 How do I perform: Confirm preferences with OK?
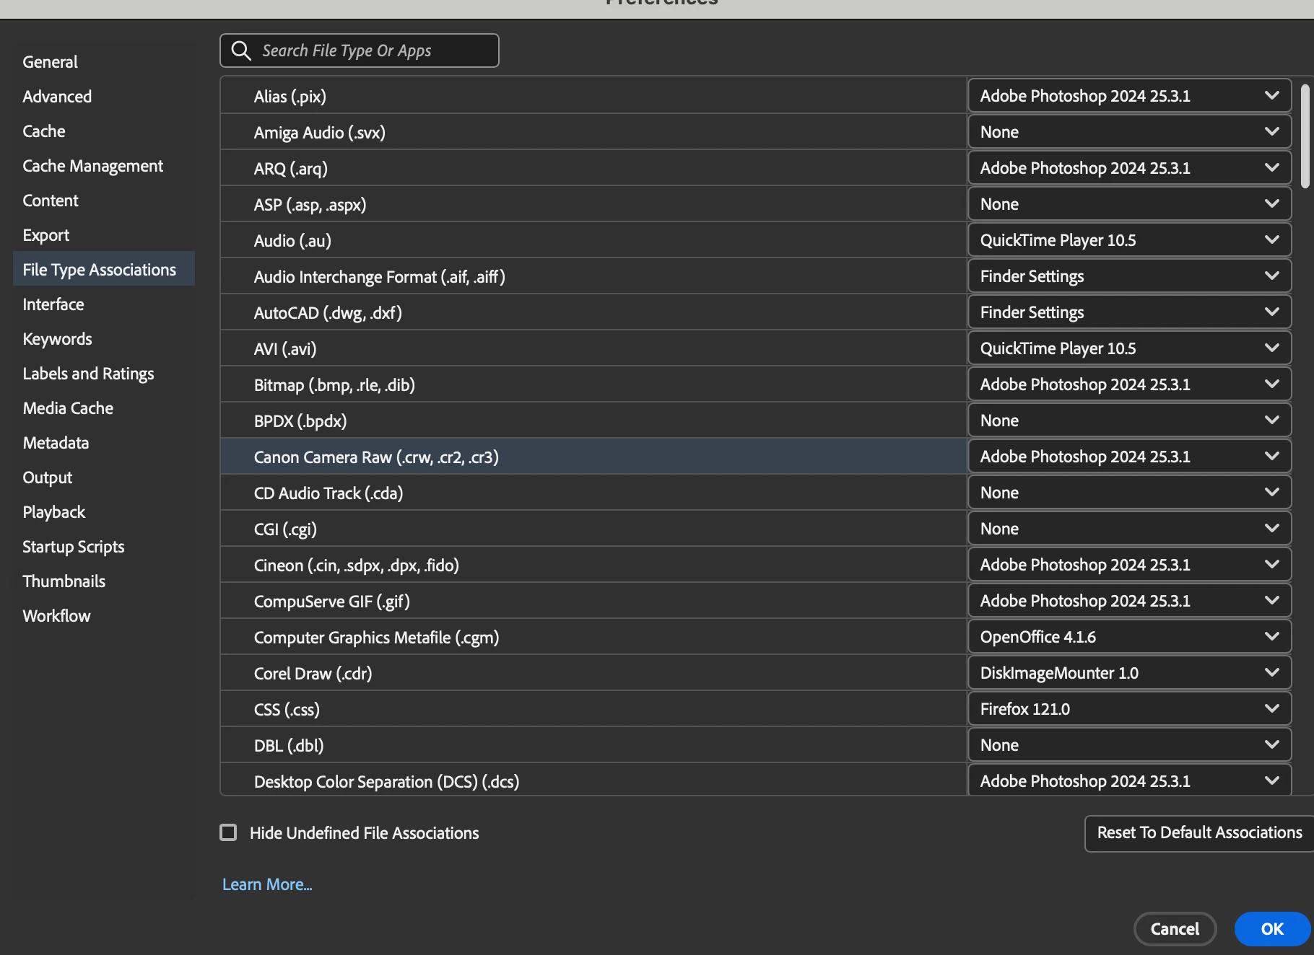(x=1272, y=929)
